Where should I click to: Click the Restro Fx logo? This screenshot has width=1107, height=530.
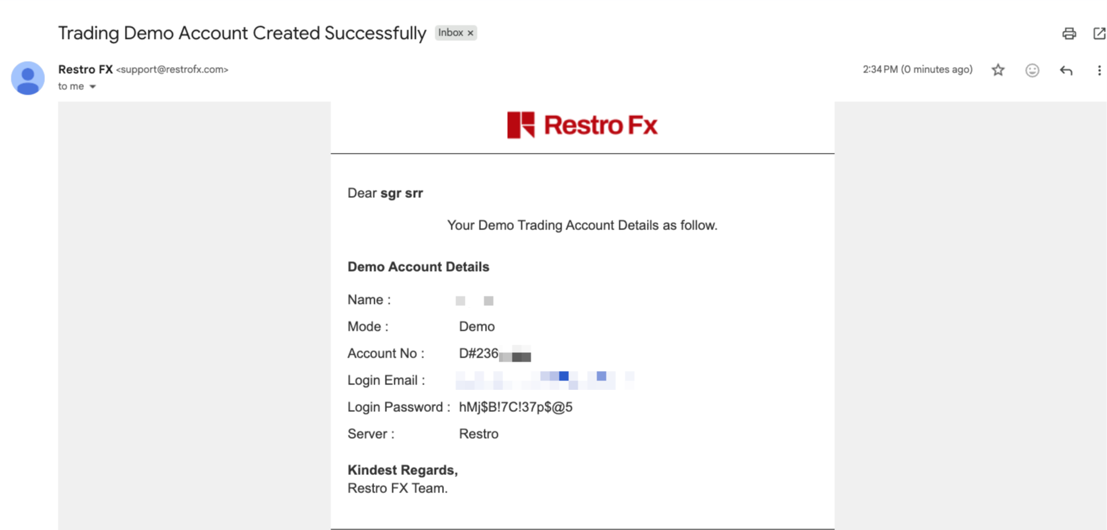[x=582, y=125]
